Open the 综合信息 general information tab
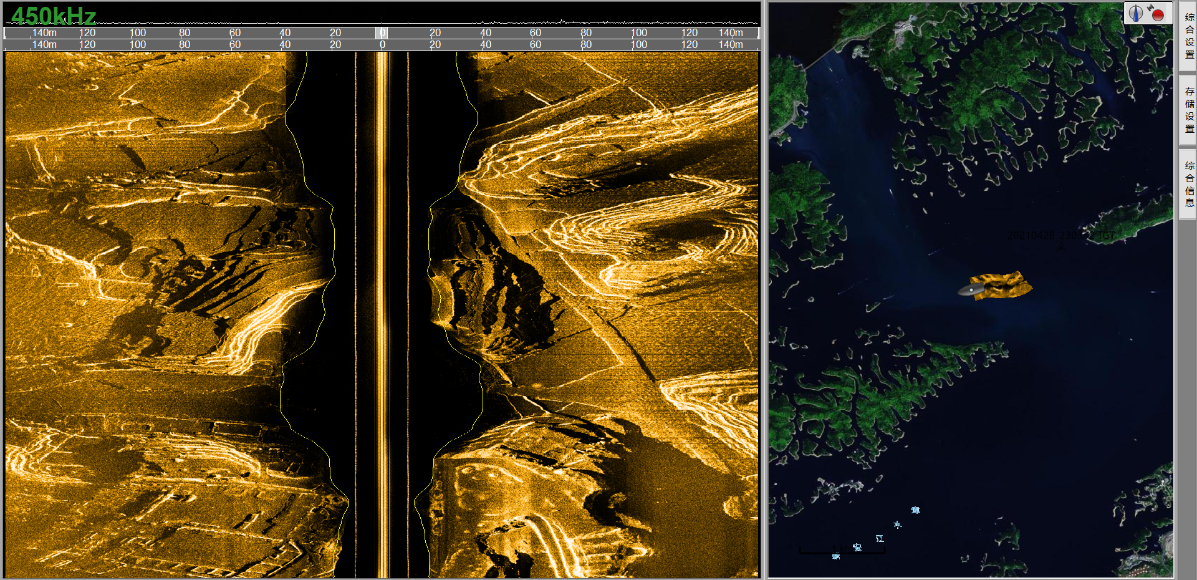The width and height of the screenshot is (1197, 580). 1189,184
